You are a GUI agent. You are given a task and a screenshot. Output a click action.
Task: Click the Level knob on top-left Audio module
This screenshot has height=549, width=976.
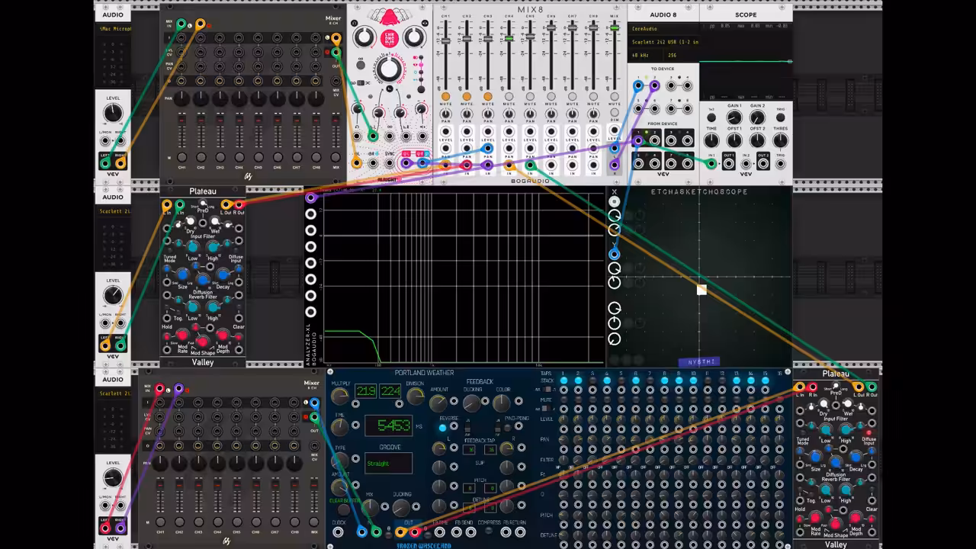[113, 114]
